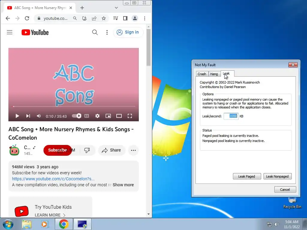Click Not My Fault taskbar icon
This screenshot has width=307, height=230.
tap(82, 224)
